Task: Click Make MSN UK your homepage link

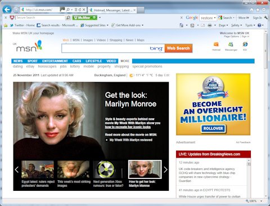Action: pos(33,33)
